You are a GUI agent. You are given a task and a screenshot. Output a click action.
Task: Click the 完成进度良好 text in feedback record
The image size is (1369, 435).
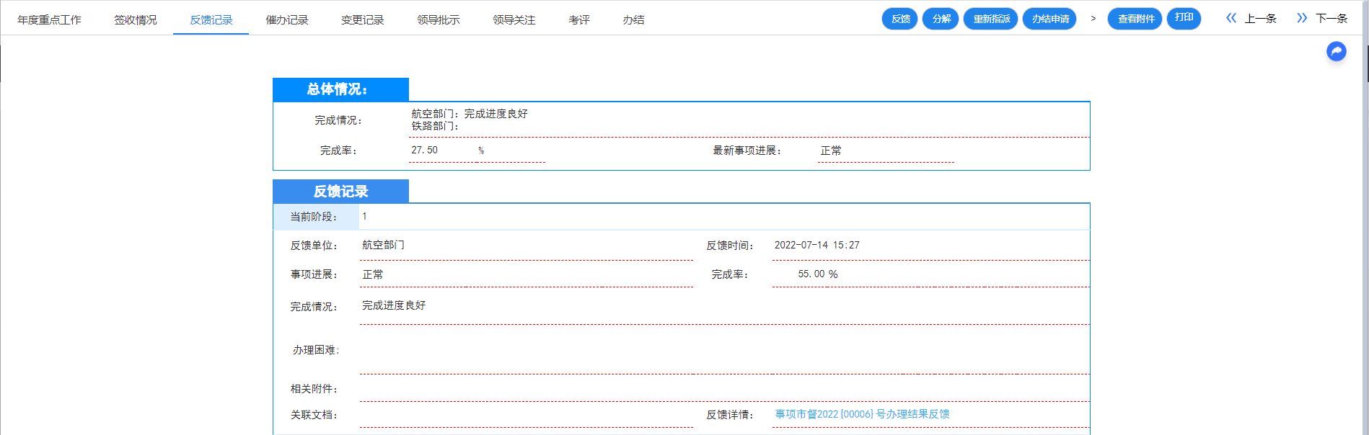pos(394,305)
